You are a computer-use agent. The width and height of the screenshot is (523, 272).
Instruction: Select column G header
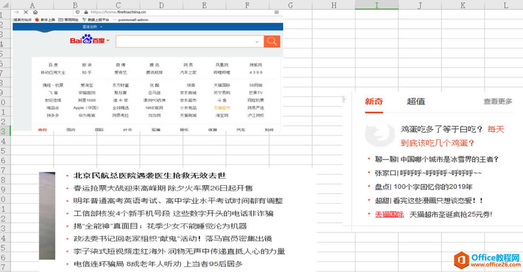290,5
